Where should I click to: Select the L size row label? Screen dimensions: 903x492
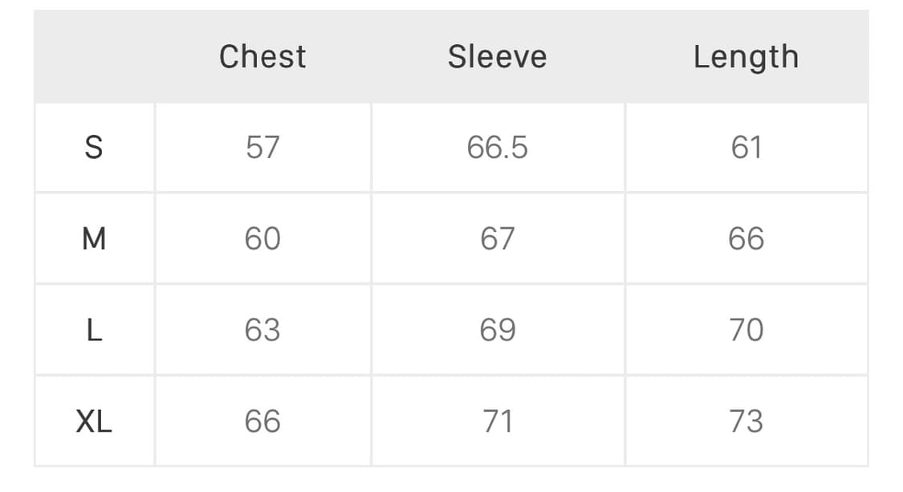pos(94,330)
